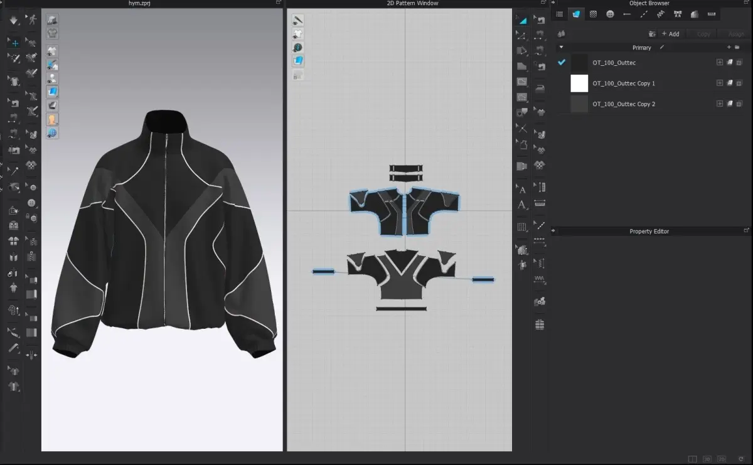The width and height of the screenshot is (753, 465).
Task: Select the Edit Sewing machine tool
Action: (x=540, y=20)
